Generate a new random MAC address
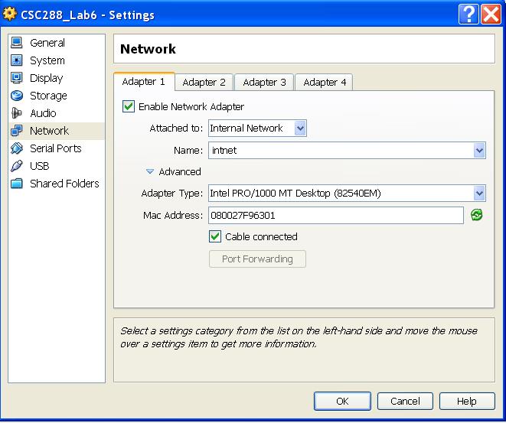 click(x=477, y=216)
